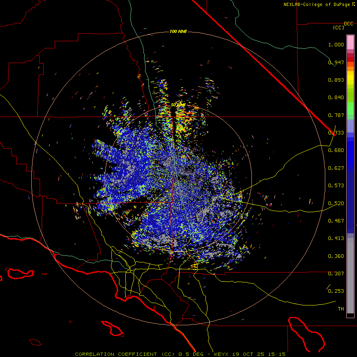Screen dimensions: 357x357
Task: Pick the yellow band on the color bar
Action: pos(350,78)
